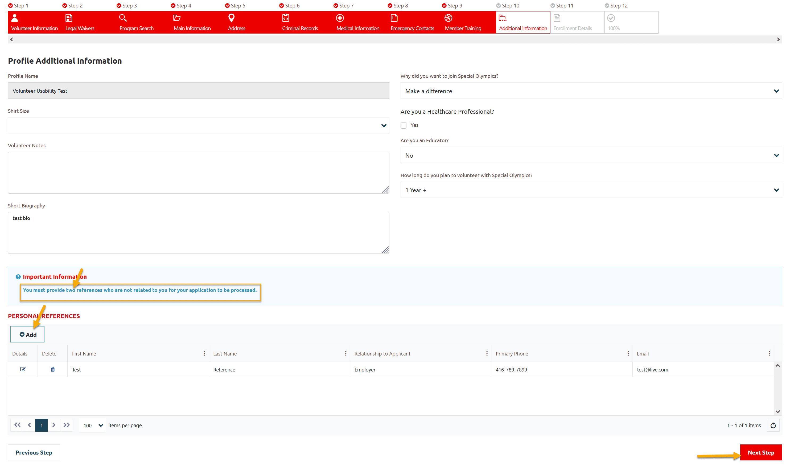Click the Main Information folder icon
The width and height of the screenshot is (786, 466).
177,18
